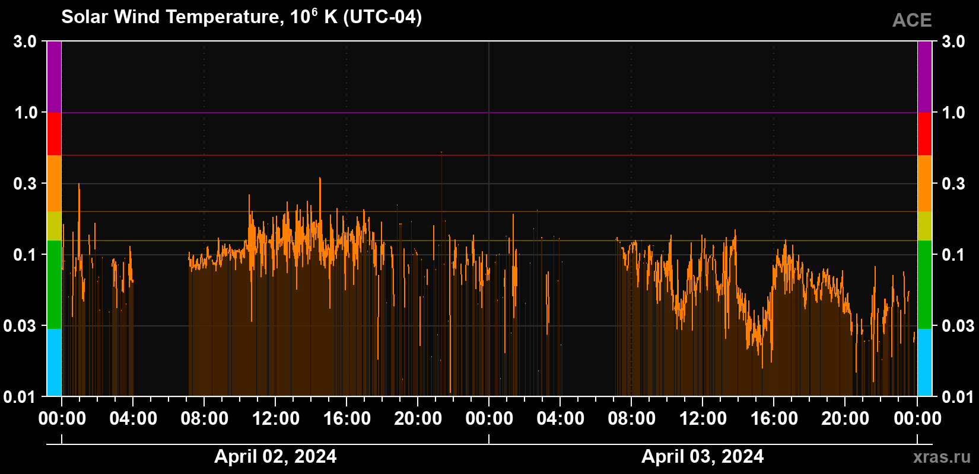
Task: Click the "0.03" value on the left axis
Action: pyautogui.click(x=20, y=326)
